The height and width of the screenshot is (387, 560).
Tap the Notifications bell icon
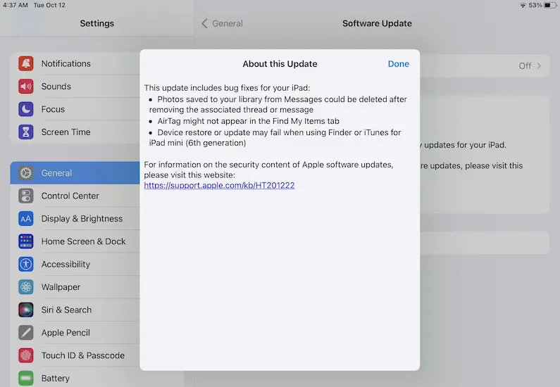(26, 63)
